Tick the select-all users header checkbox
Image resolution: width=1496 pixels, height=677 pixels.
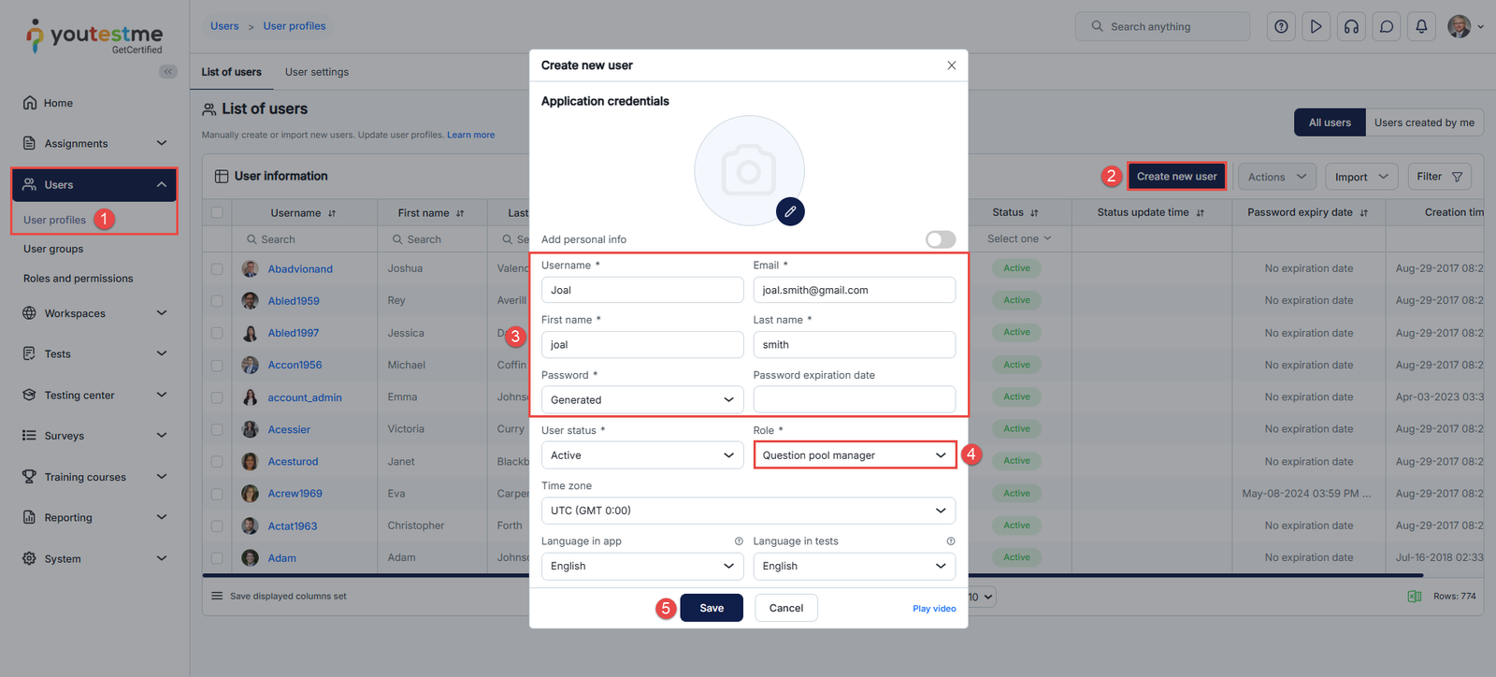pyautogui.click(x=217, y=212)
